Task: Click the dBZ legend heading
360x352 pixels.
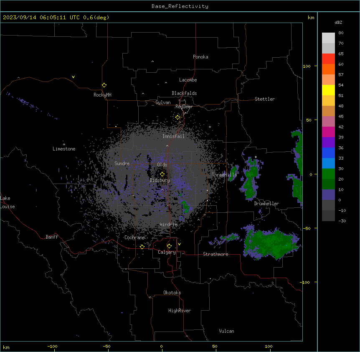Action: (x=338, y=22)
